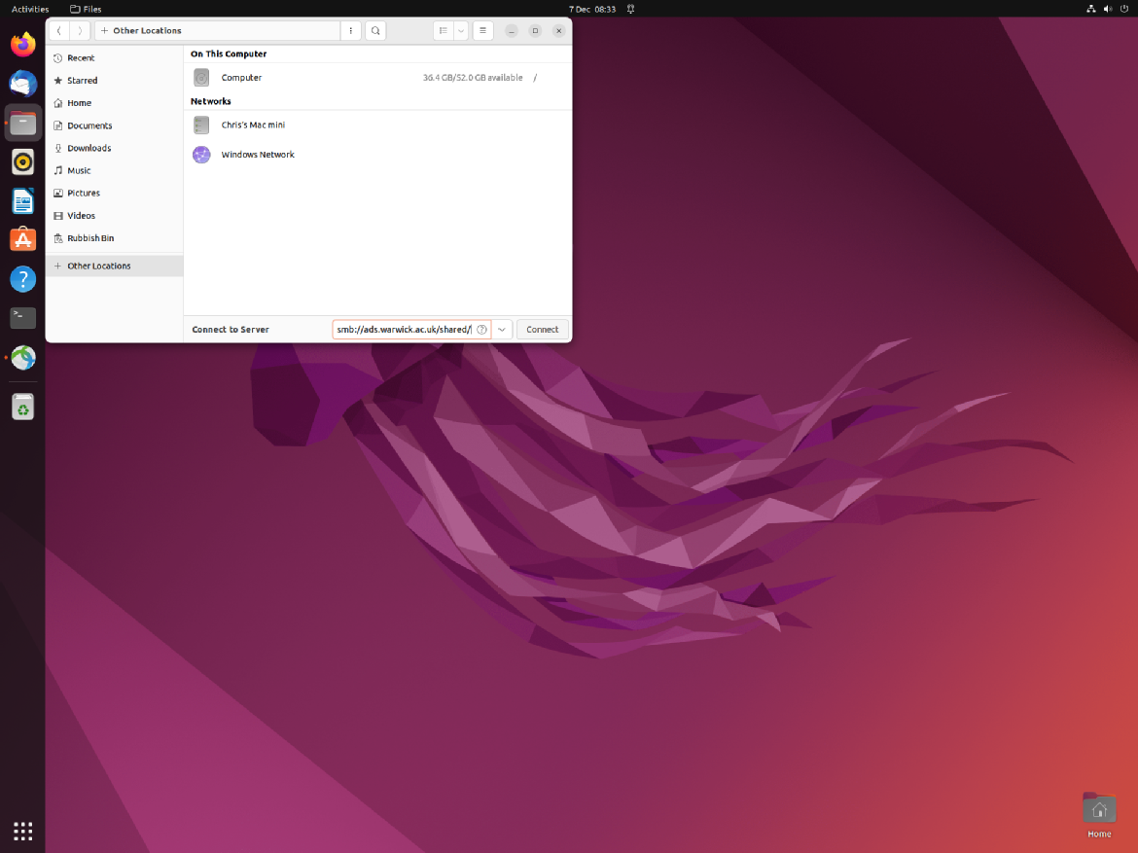Open the Show Applications grid
Screen dimensions: 1138x853
point(22,830)
